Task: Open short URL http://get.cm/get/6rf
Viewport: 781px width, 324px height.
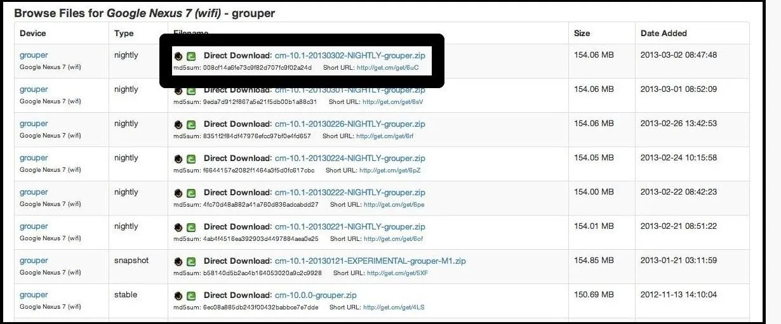Action: tap(385, 136)
